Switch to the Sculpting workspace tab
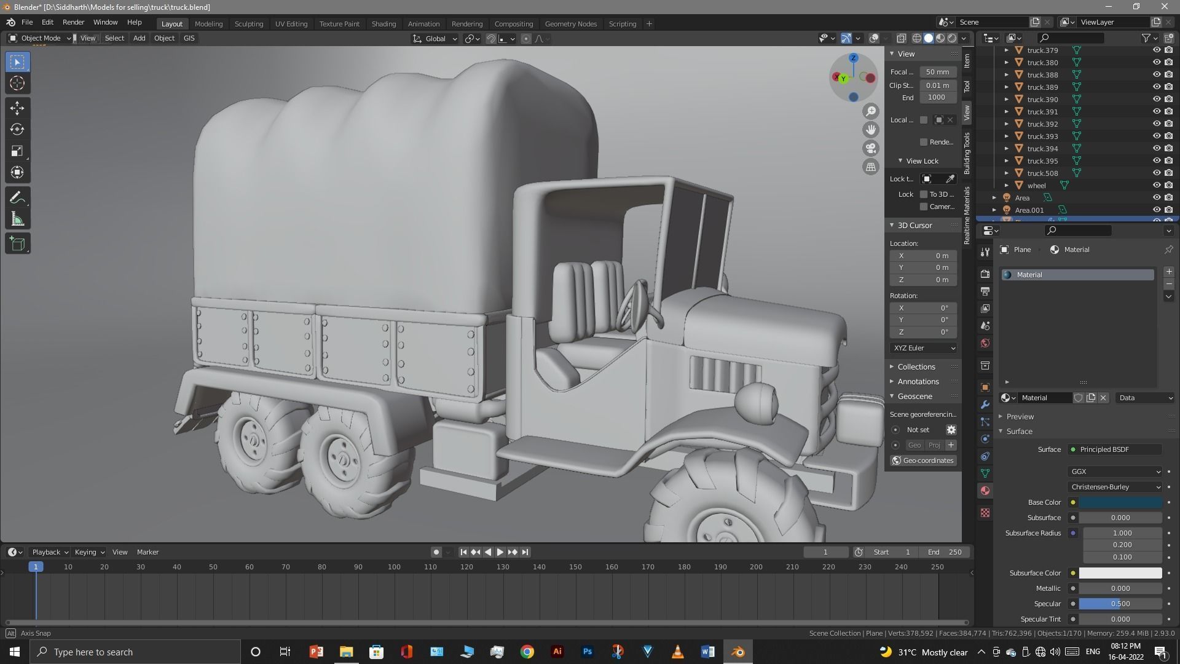 point(248,24)
